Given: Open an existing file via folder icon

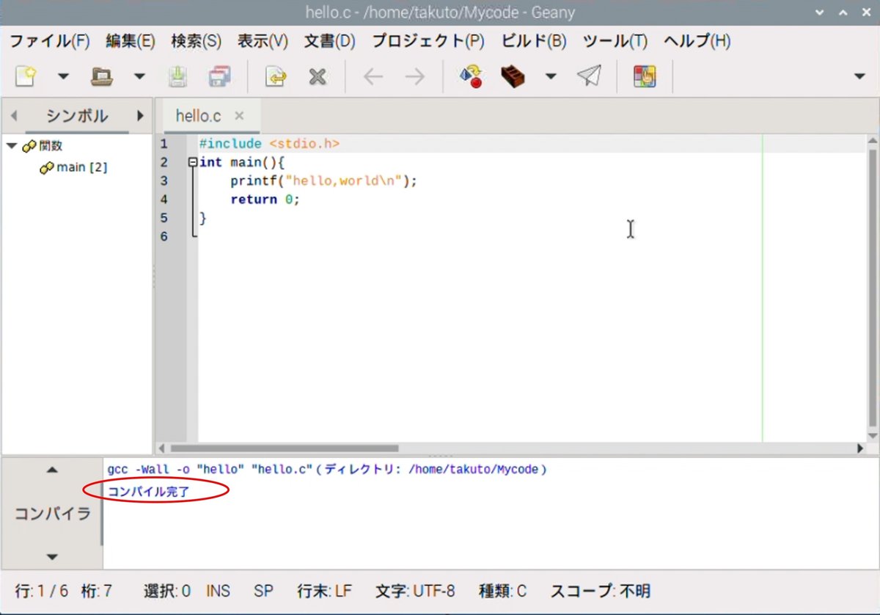Looking at the screenshot, I should coord(100,76).
